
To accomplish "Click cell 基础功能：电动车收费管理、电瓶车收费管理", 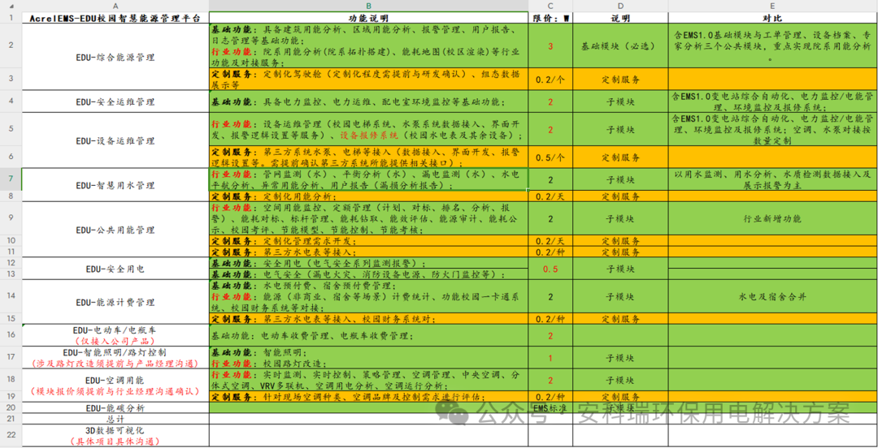I will [368, 335].
